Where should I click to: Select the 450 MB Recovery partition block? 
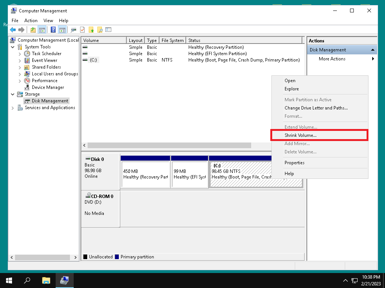tap(146, 174)
